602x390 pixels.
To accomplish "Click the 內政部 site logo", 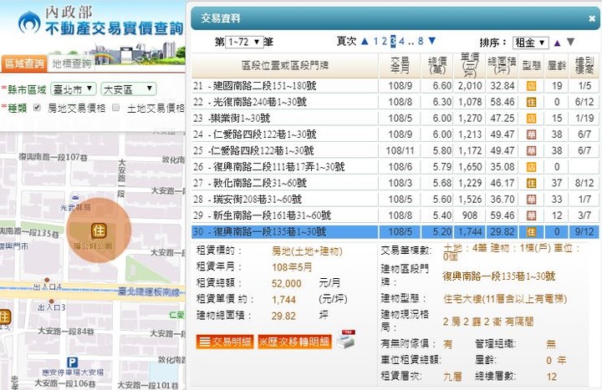I will 29,23.
